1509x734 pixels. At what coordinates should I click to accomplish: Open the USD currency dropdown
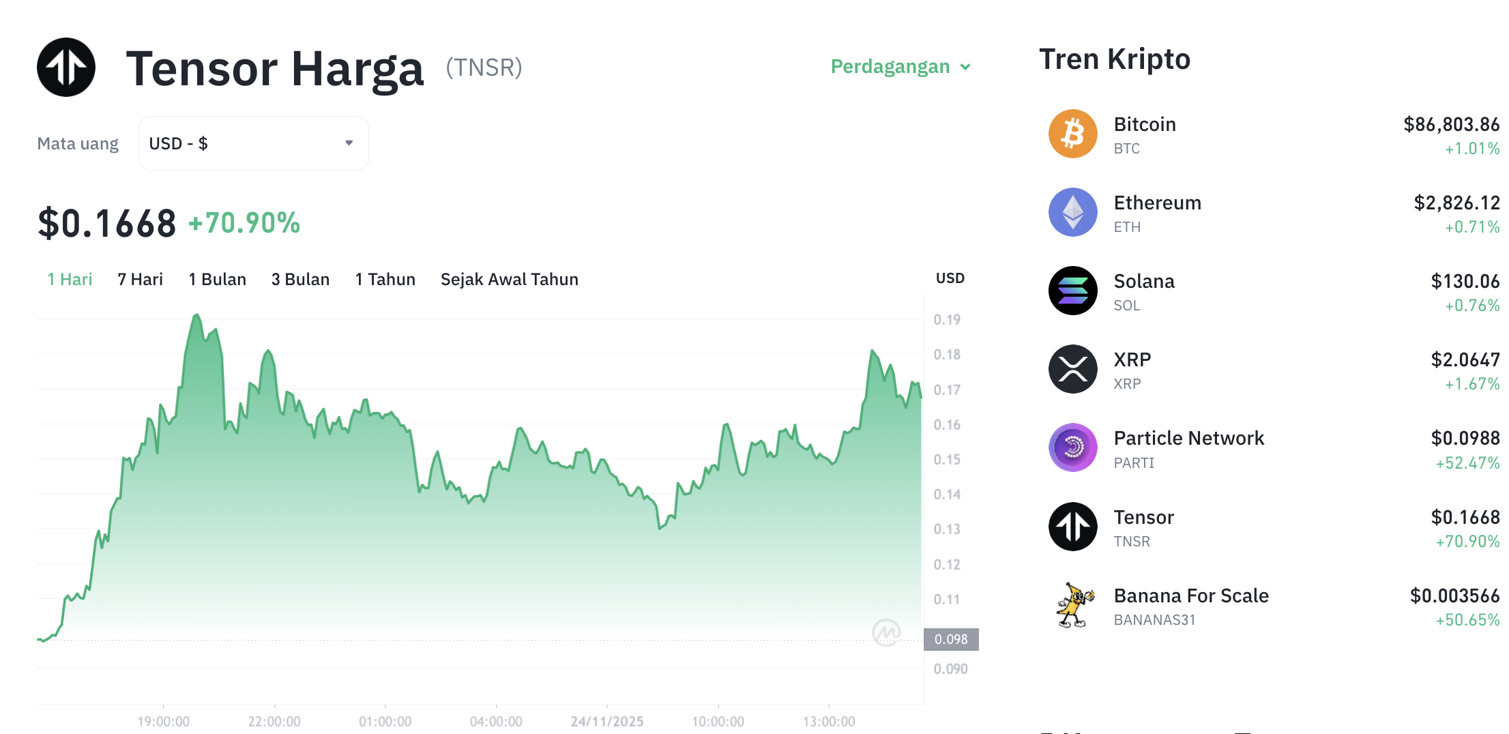pyautogui.click(x=252, y=143)
